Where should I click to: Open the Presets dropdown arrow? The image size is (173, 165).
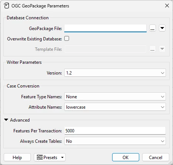coord(62,157)
